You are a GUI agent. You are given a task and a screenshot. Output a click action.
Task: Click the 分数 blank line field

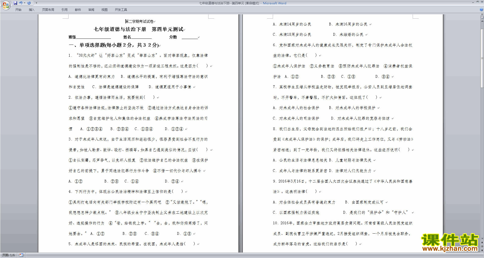pyautogui.click(x=190, y=37)
